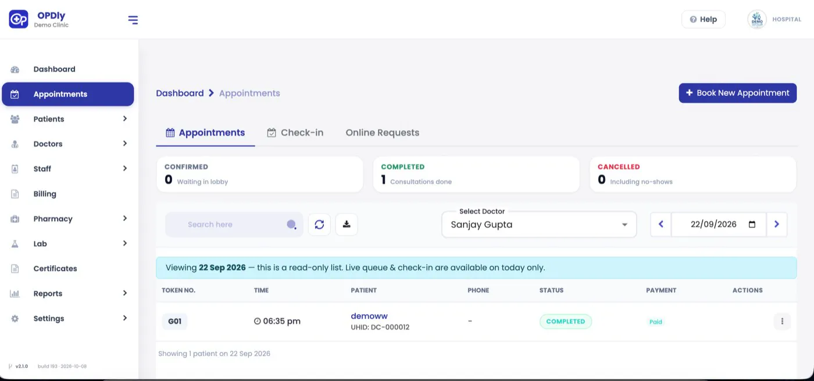The height and width of the screenshot is (381, 814).
Task: Click the search icon in search box
Action: pyautogui.click(x=291, y=225)
